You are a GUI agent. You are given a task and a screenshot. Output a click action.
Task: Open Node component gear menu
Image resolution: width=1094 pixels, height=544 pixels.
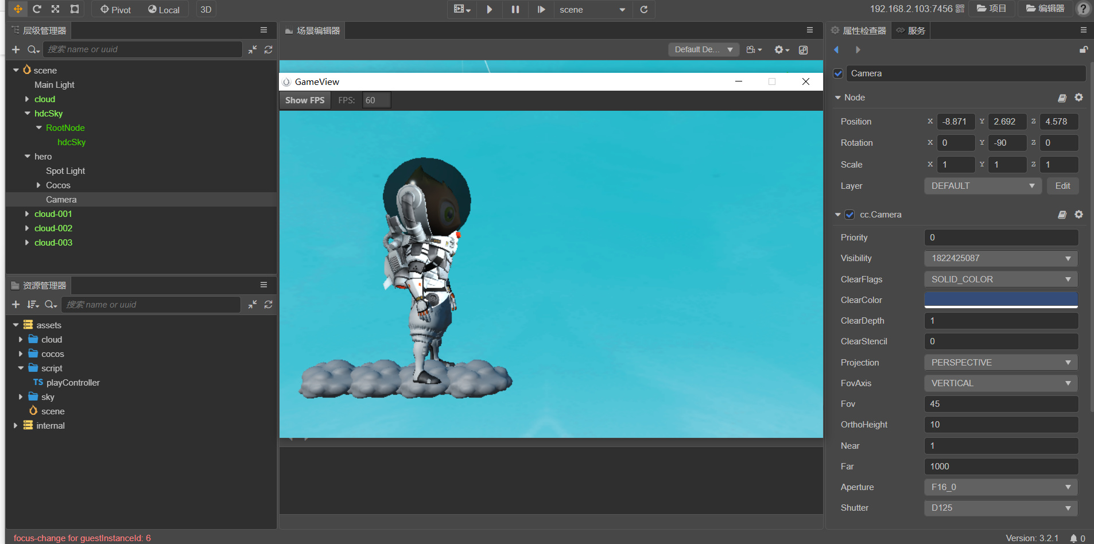tap(1079, 98)
